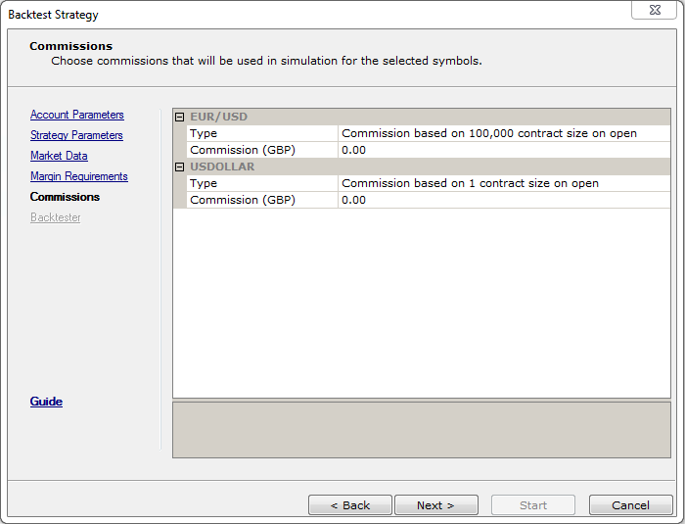This screenshot has width=685, height=524.
Task: Open the Account Parameters page
Action: click(x=76, y=115)
